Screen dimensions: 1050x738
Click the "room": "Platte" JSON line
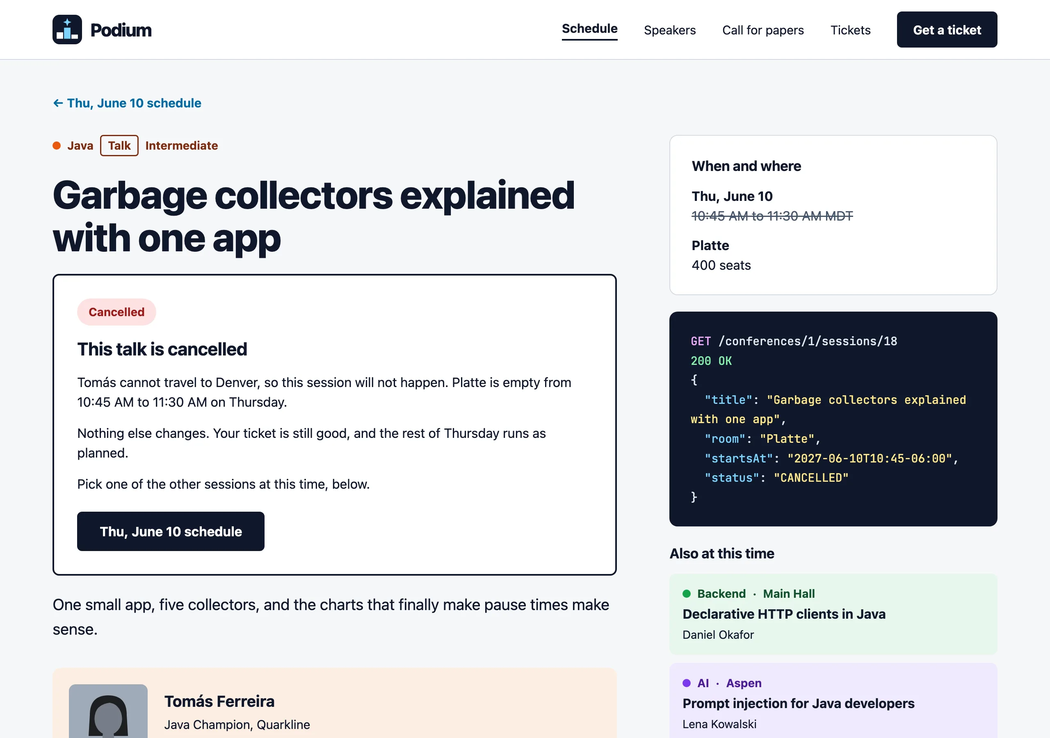(762, 439)
